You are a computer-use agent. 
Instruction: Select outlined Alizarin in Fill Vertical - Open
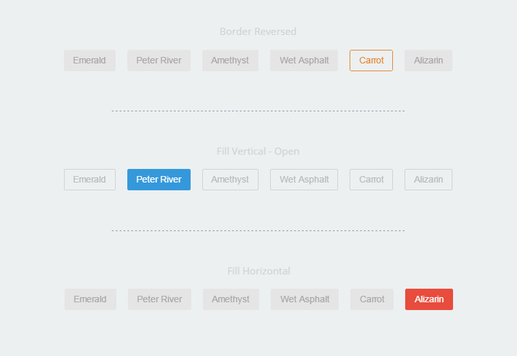pos(428,180)
